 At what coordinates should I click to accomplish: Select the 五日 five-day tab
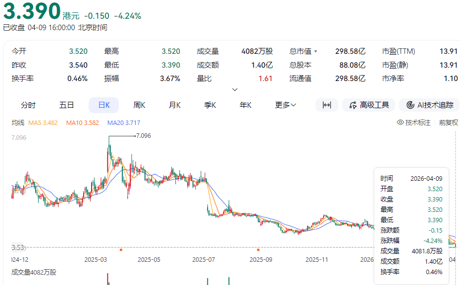pyautogui.click(x=66, y=105)
